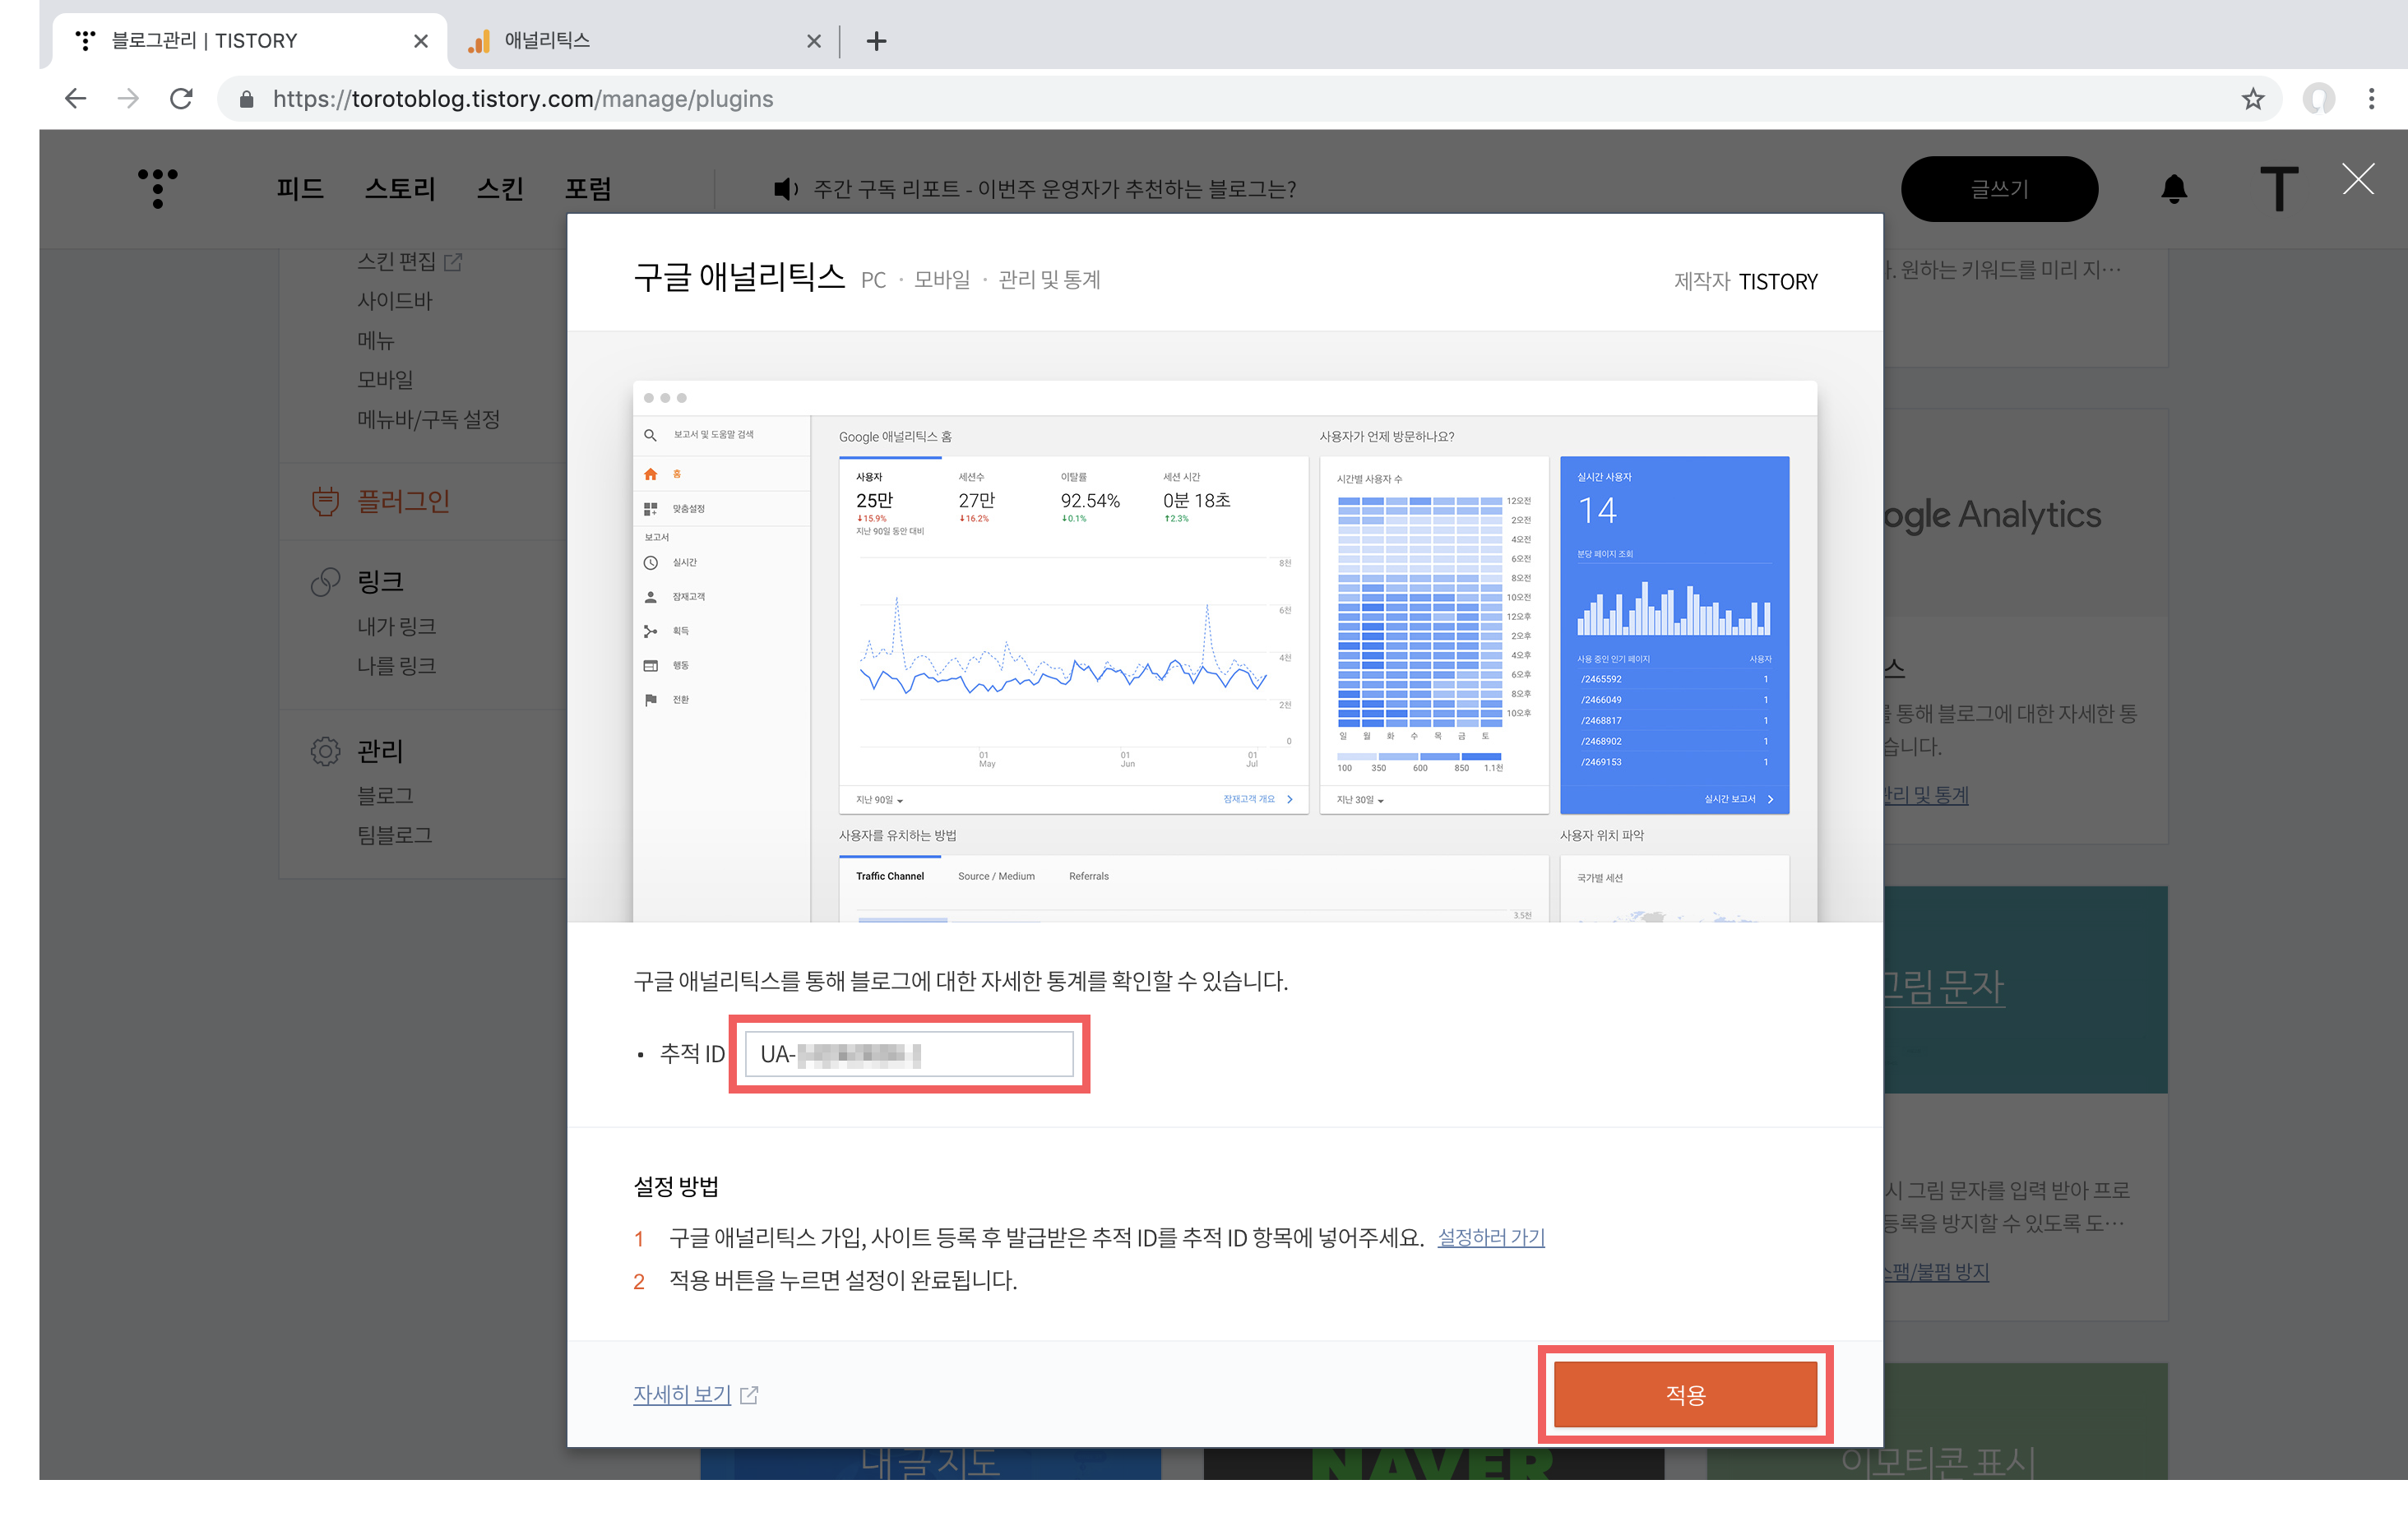2408x1526 pixels.
Task: Open 모바일 settings in sidebar
Action: coord(385,380)
